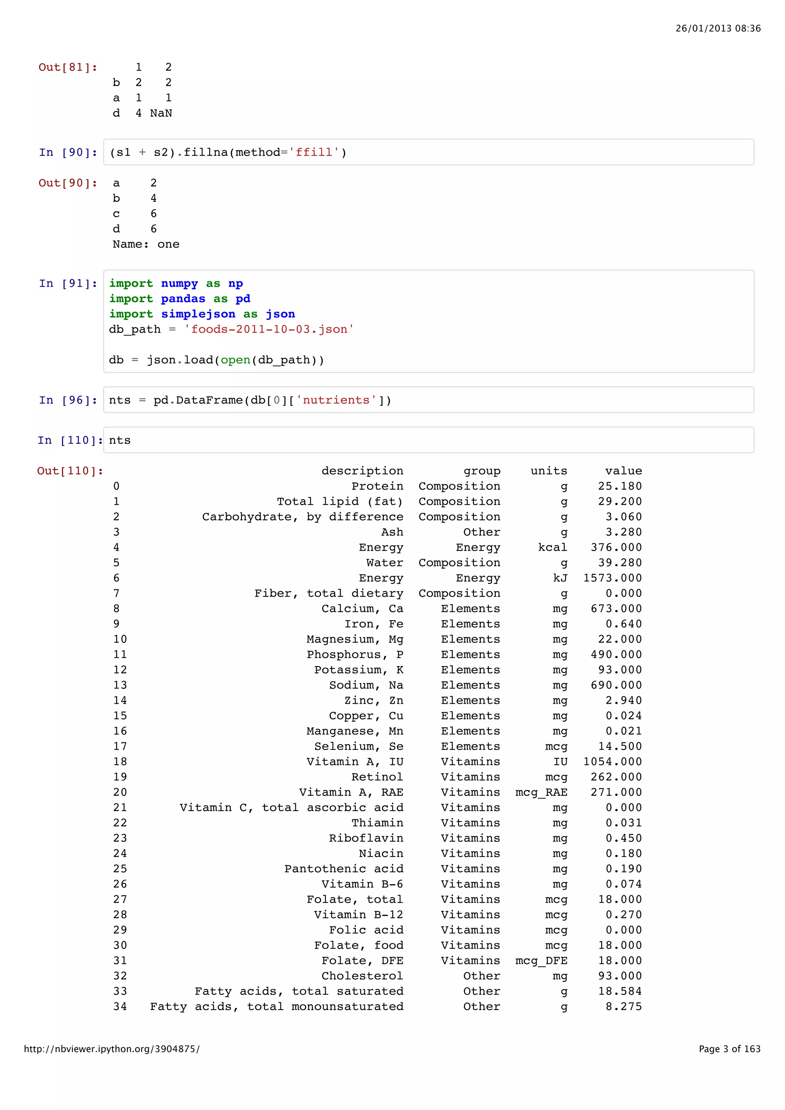Viewport: 785px width, 1110px height.
Task: Click the 'foods-2011-10-03.json' string
Action: point(269,329)
